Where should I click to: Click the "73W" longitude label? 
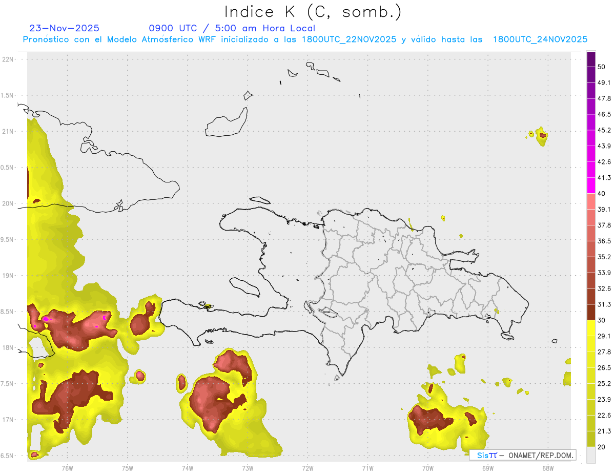248,468
